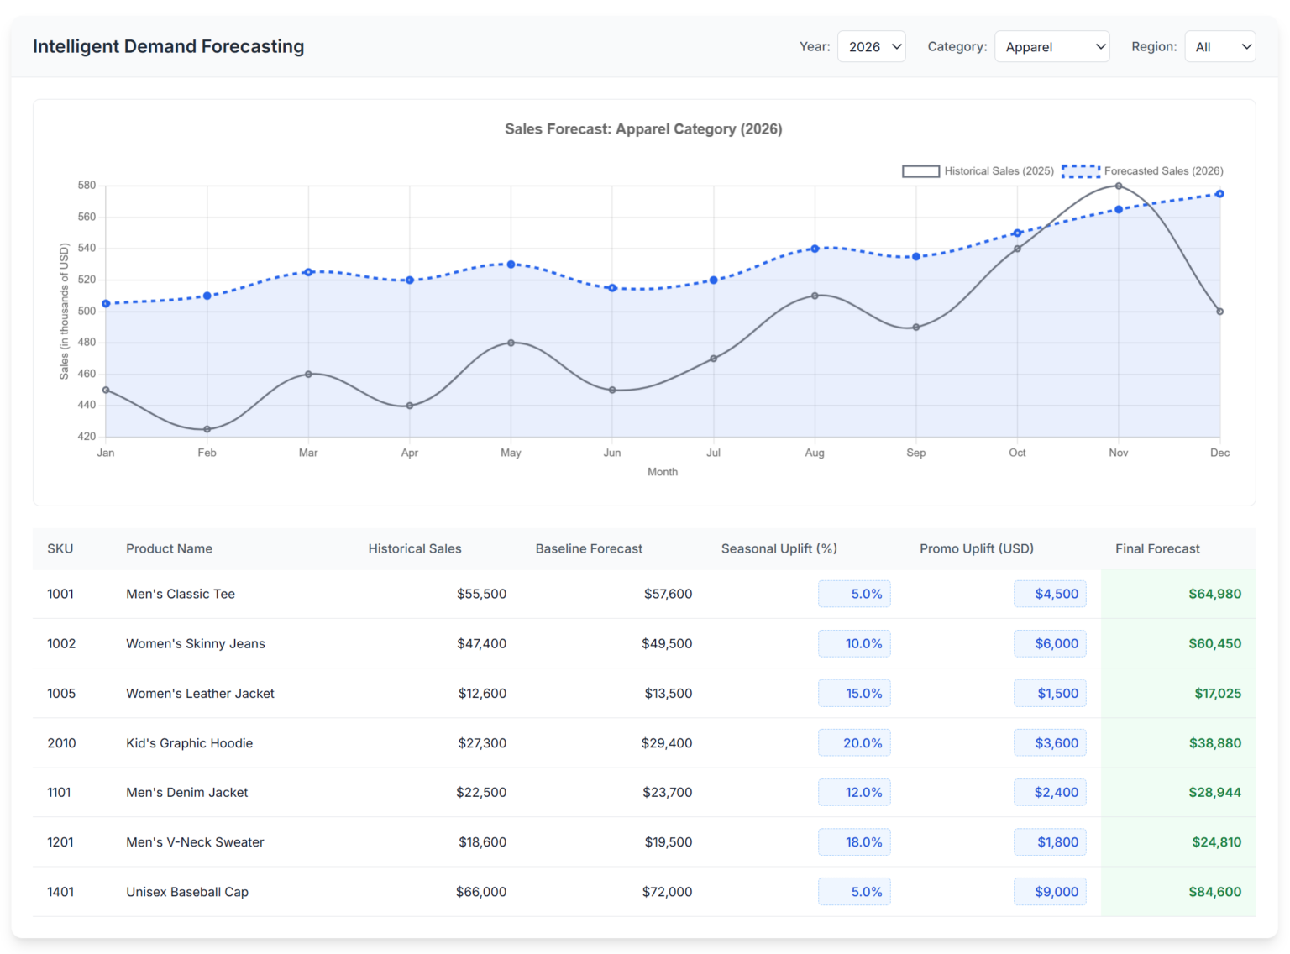
Task: Click the $9,000 promo uplift for Baseball Cap
Action: 1050,892
